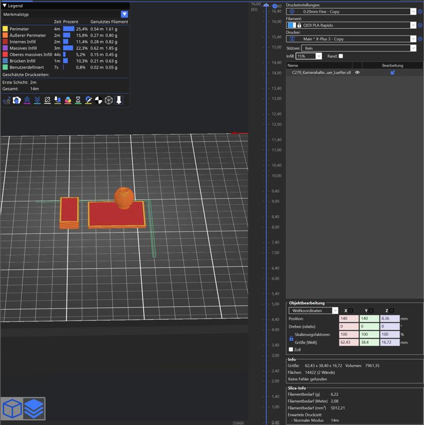Switch to the 3D editor cube view
424x425 pixels.
[x=12, y=408]
